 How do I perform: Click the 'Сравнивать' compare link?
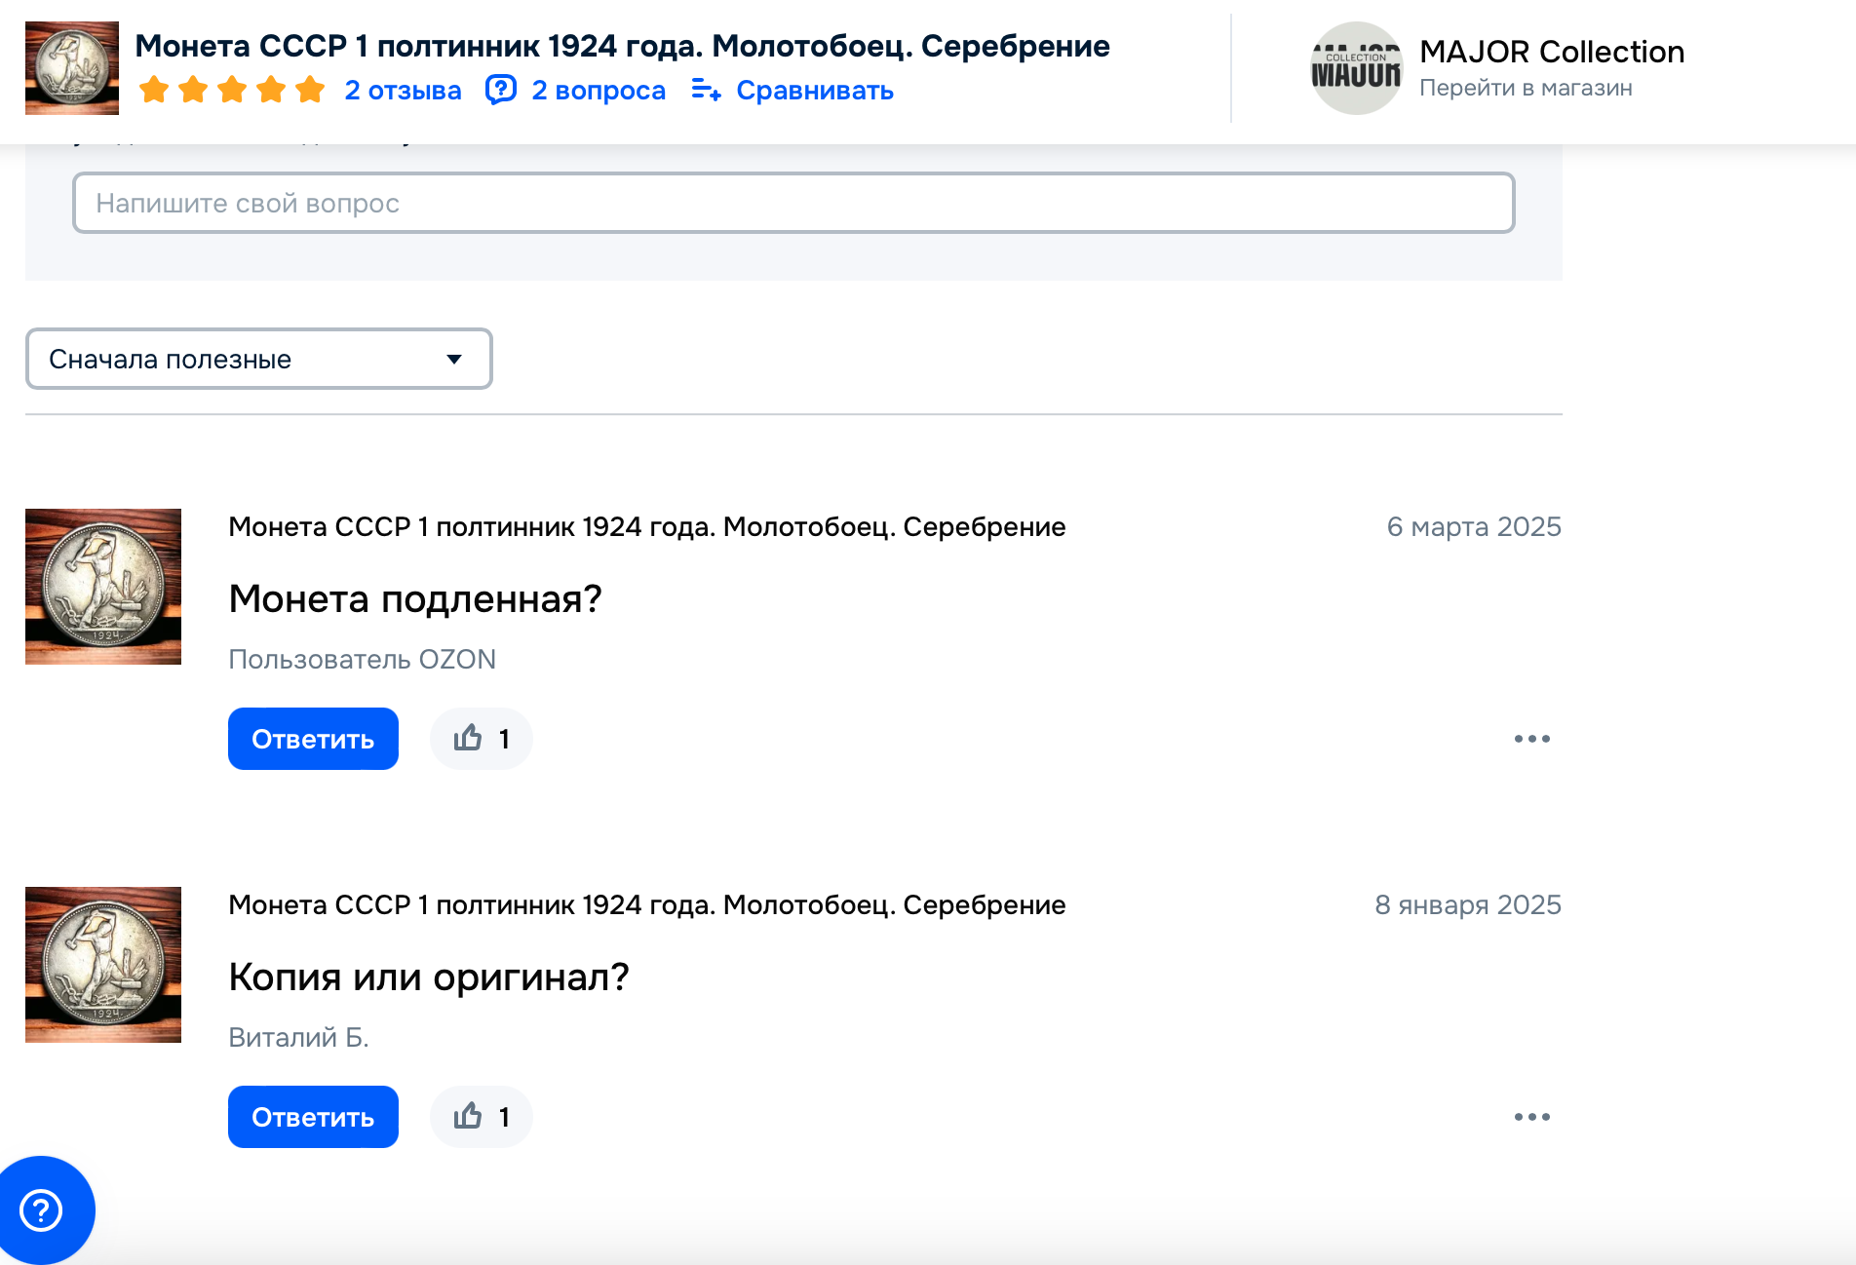point(815,90)
